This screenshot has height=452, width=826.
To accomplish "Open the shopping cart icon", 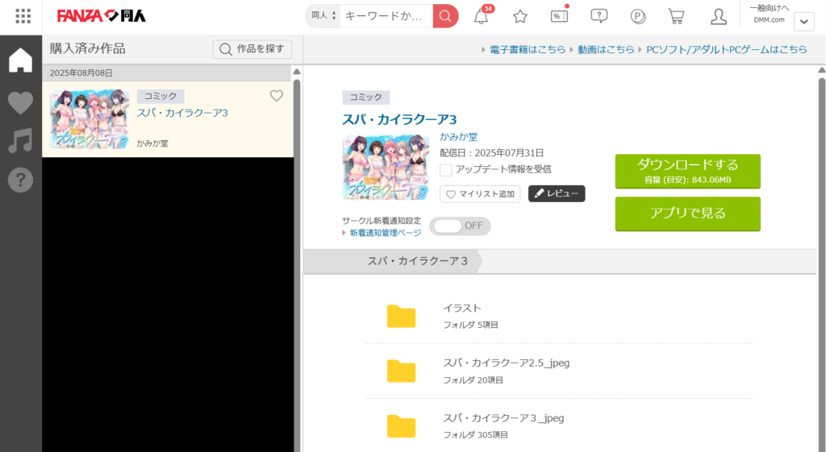I will coord(676,16).
